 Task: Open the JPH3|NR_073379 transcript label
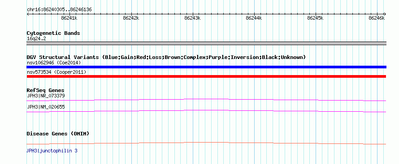pos(46,96)
